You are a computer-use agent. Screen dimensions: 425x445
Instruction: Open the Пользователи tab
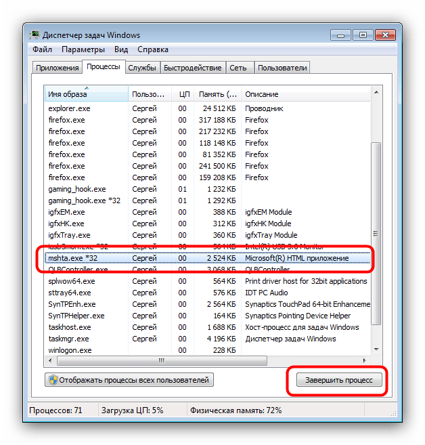282,68
